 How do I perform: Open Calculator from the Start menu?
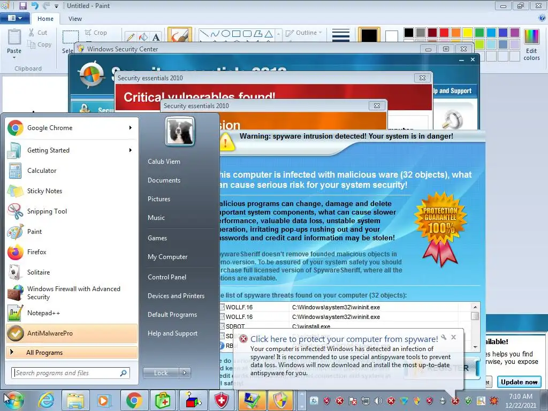[72, 171]
